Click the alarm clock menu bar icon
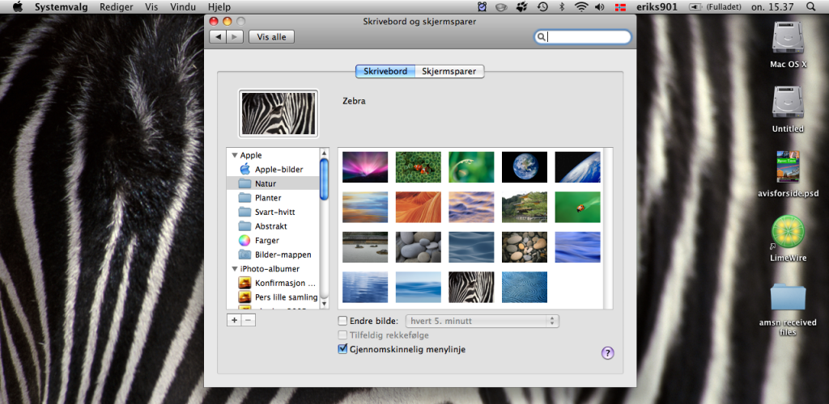The width and height of the screenshot is (829, 404). coord(483,6)
